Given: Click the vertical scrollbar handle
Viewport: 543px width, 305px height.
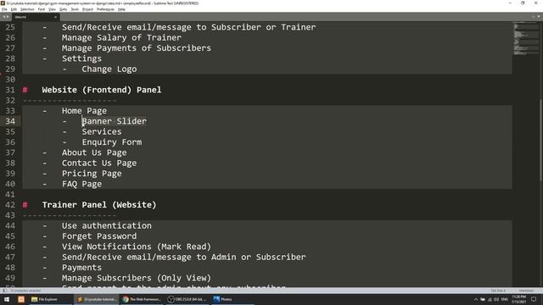Looking at the screenshot, I should [x=541, y=140].
